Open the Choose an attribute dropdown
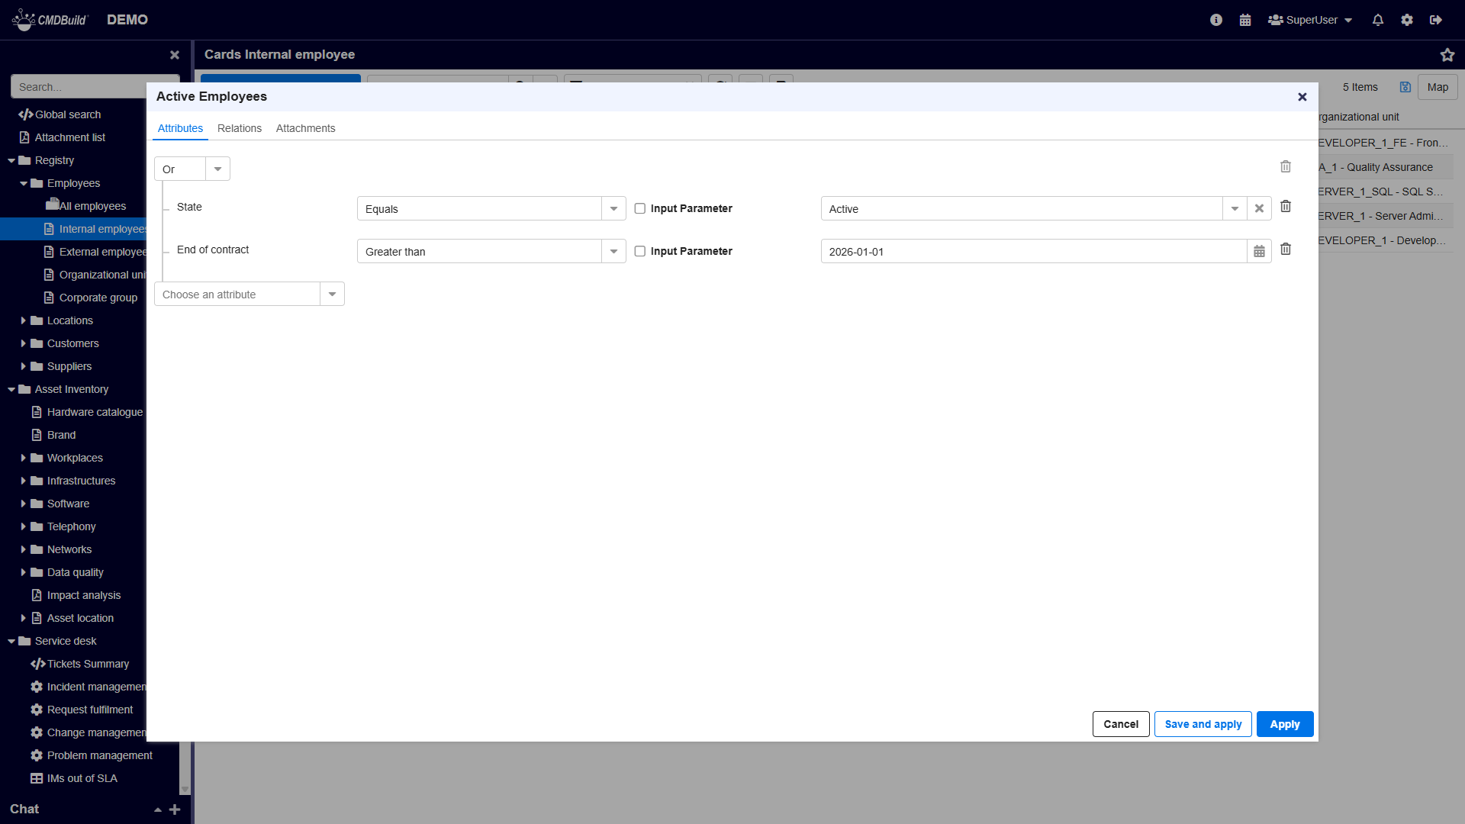Viewport: 1465px width, 824px height. 332,295
